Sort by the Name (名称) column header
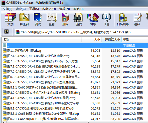This screenshot has height=123, width=148. pyautogui.click(x=42, y=39)
